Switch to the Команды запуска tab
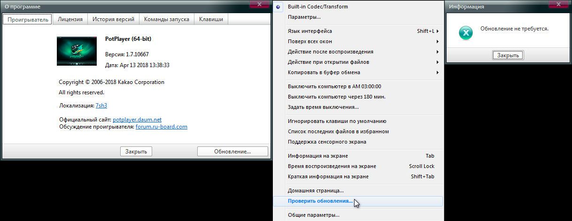572x221 pixels. 166,19
